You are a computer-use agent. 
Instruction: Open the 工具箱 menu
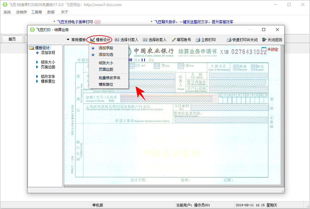[37, 12]
